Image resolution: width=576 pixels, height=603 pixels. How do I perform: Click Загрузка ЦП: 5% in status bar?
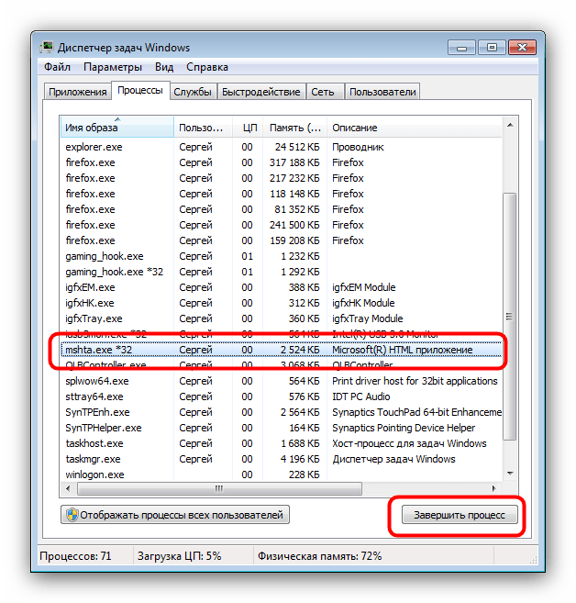(179, 556)
